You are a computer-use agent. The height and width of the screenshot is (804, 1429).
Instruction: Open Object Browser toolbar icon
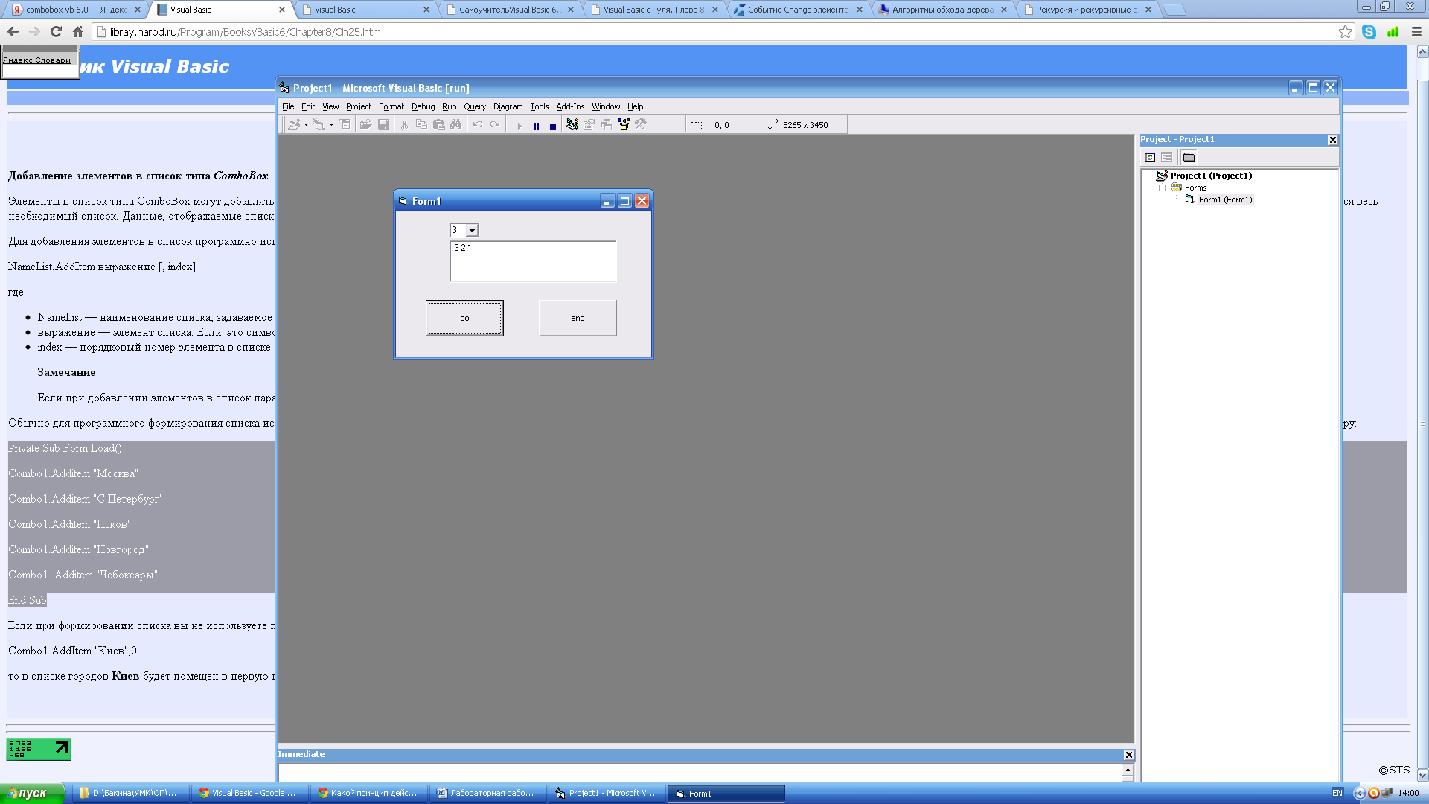coord(624,124)
